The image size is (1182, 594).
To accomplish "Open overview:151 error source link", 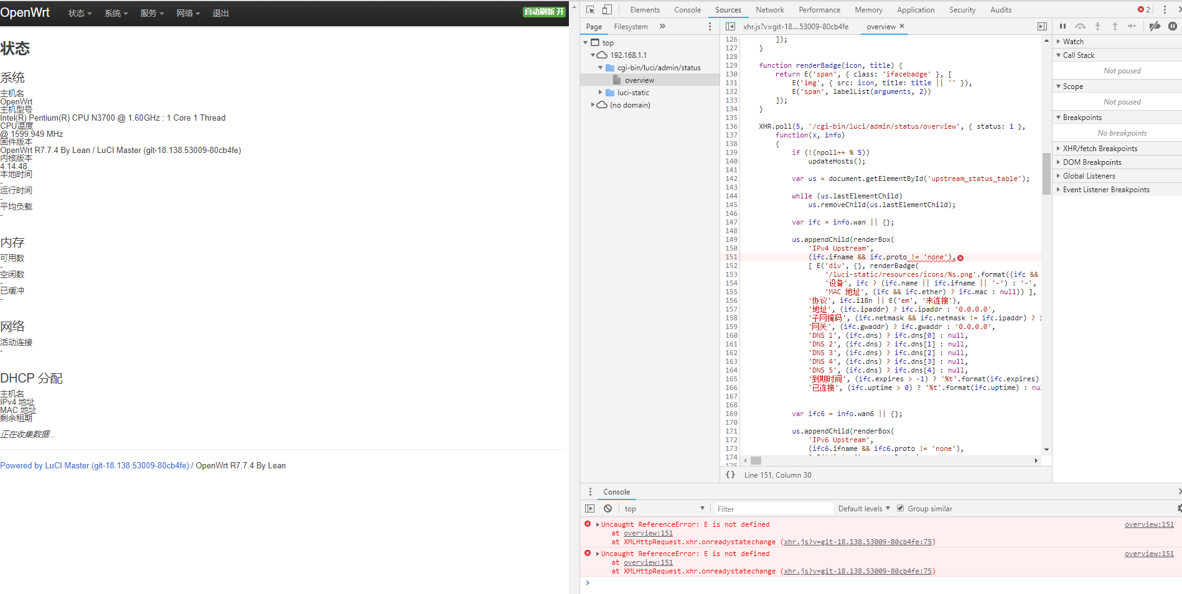I will 1149,524.
